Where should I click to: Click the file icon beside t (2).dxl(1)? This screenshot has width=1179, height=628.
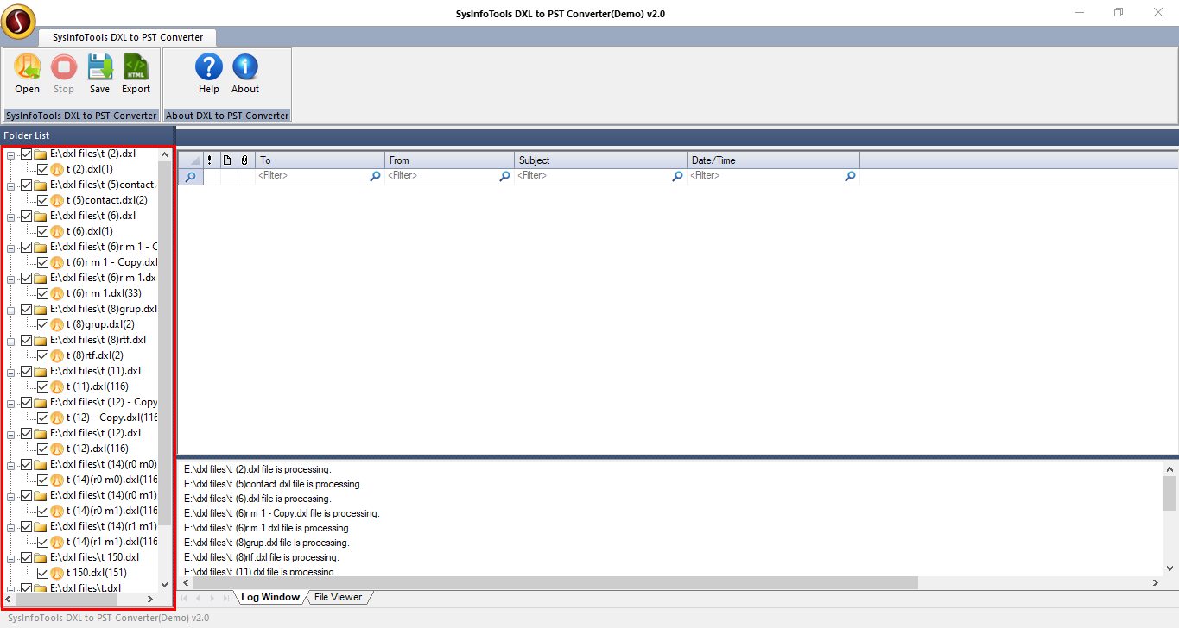point(58,169)
